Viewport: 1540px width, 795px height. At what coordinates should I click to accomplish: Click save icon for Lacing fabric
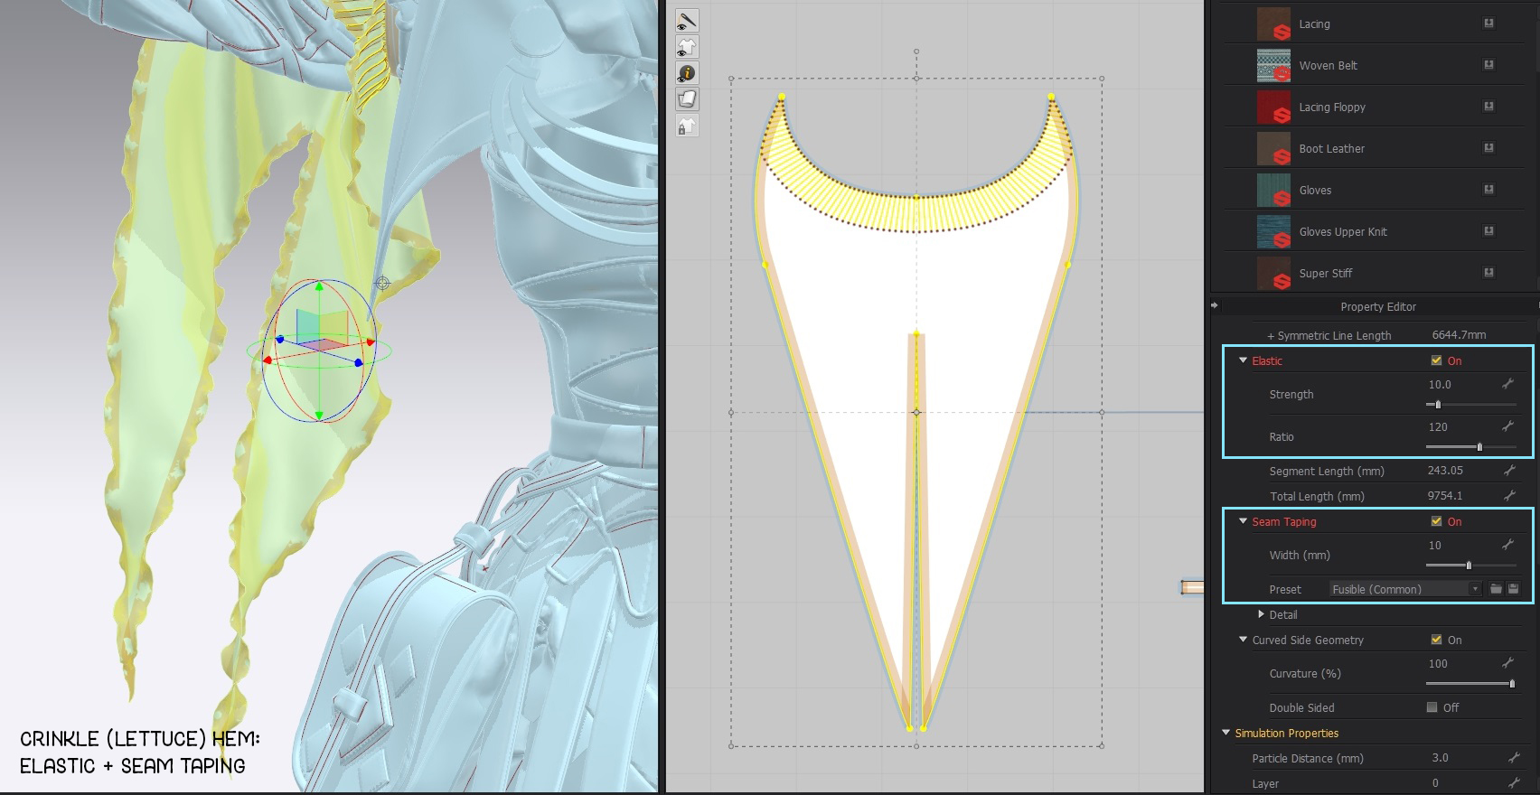tap(1488, 23)
